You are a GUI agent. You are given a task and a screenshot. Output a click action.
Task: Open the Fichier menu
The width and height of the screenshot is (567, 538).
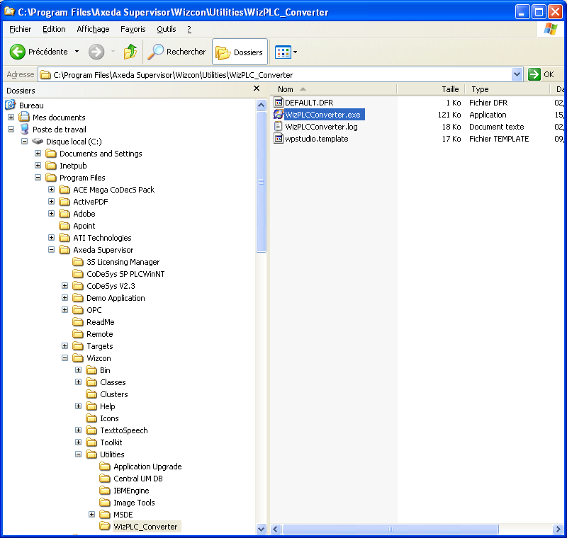21,29
